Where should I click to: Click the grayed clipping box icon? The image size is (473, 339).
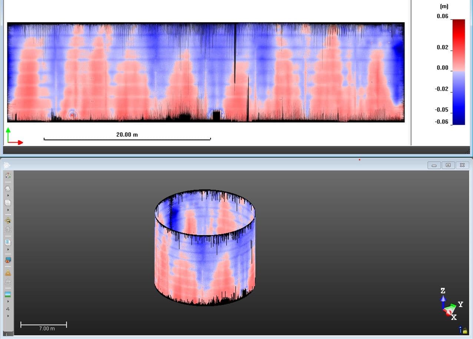(8, 282)
